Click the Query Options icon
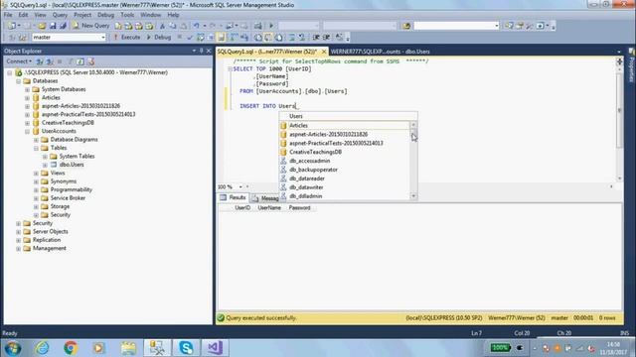The width and height of the screenshot is (636, 357). (211, 38)
